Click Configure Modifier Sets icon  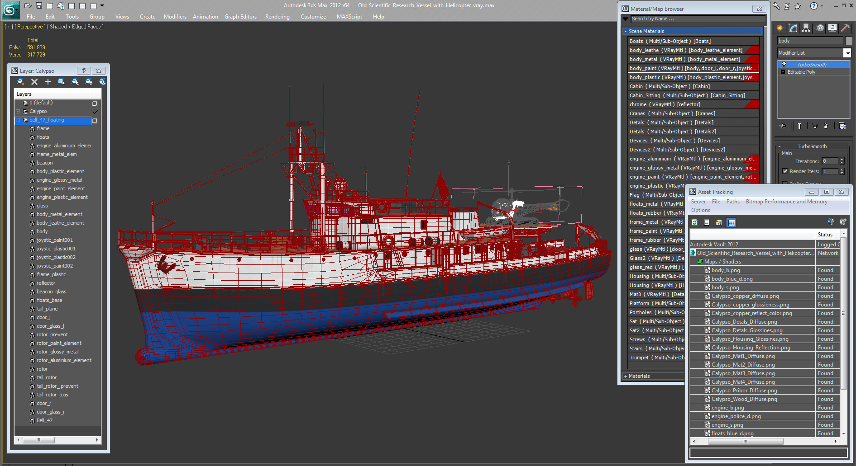point(842,126)
